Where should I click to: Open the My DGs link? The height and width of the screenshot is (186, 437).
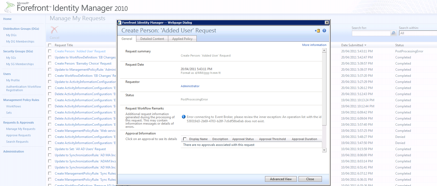[11, 35]
